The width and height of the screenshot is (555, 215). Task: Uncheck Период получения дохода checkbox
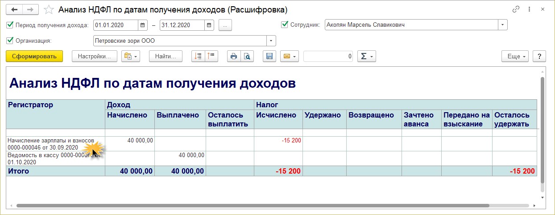[10, 25]
